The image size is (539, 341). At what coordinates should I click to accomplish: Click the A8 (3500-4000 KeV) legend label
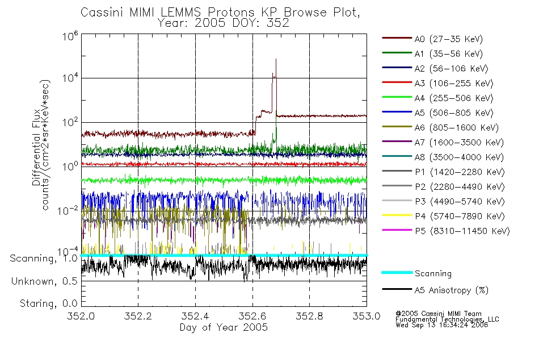pos(459,157)
